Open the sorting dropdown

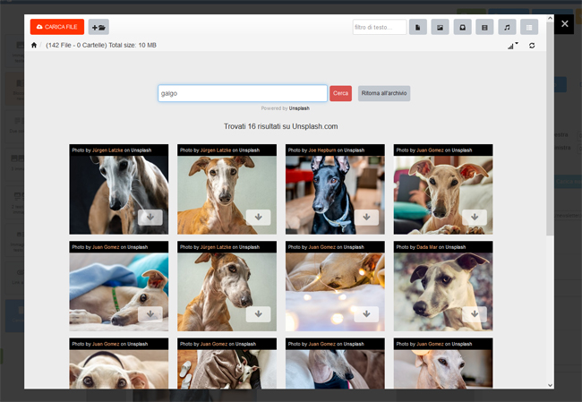pos(513,46)
